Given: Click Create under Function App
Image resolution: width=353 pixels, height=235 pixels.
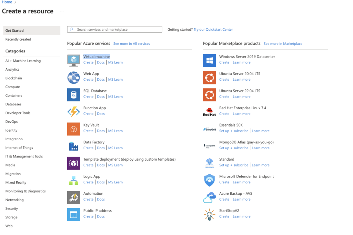Looking at the screenshot, I should point(88,114).
